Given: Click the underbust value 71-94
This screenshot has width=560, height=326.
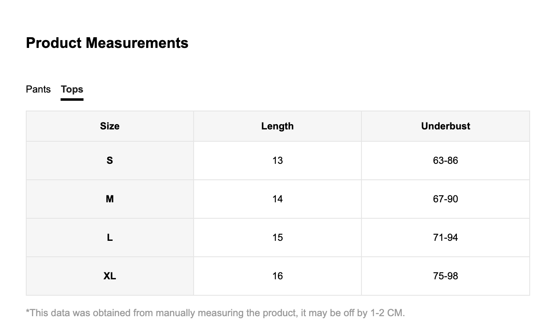Looking at the screenshot, I should (x=445, y=238).
